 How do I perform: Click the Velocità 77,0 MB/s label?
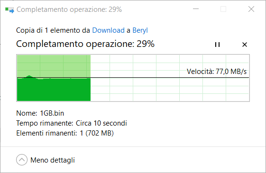point(217,72)
